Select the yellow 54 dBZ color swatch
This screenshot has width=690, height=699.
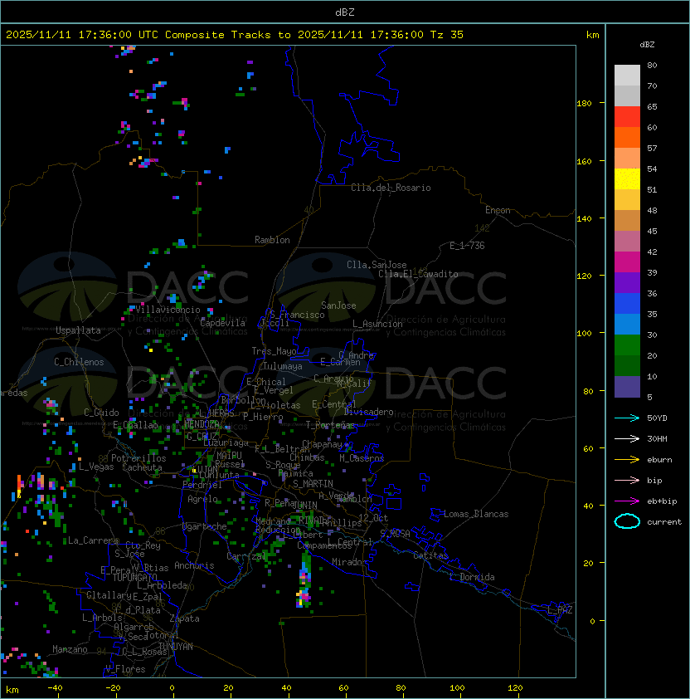627,179
